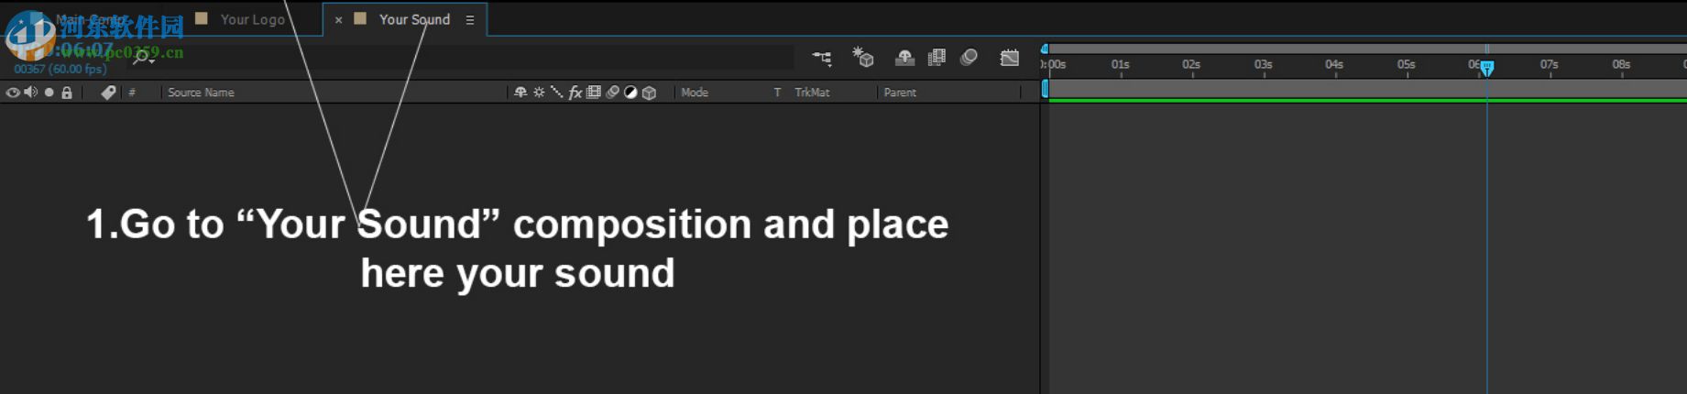Click the Mode column header
This screenshot has height=394, width=1687.
695,93
